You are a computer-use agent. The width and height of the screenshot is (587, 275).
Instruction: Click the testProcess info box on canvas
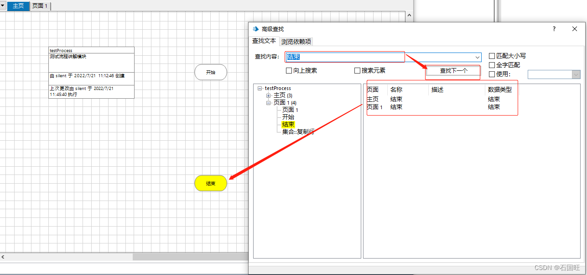click(x=91, y=73)
